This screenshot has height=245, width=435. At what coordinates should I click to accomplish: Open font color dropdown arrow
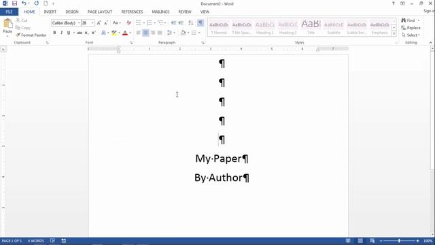[x=130, y=33]
